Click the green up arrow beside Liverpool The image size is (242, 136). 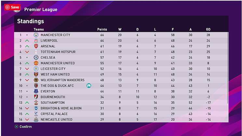tap(27, 41)
